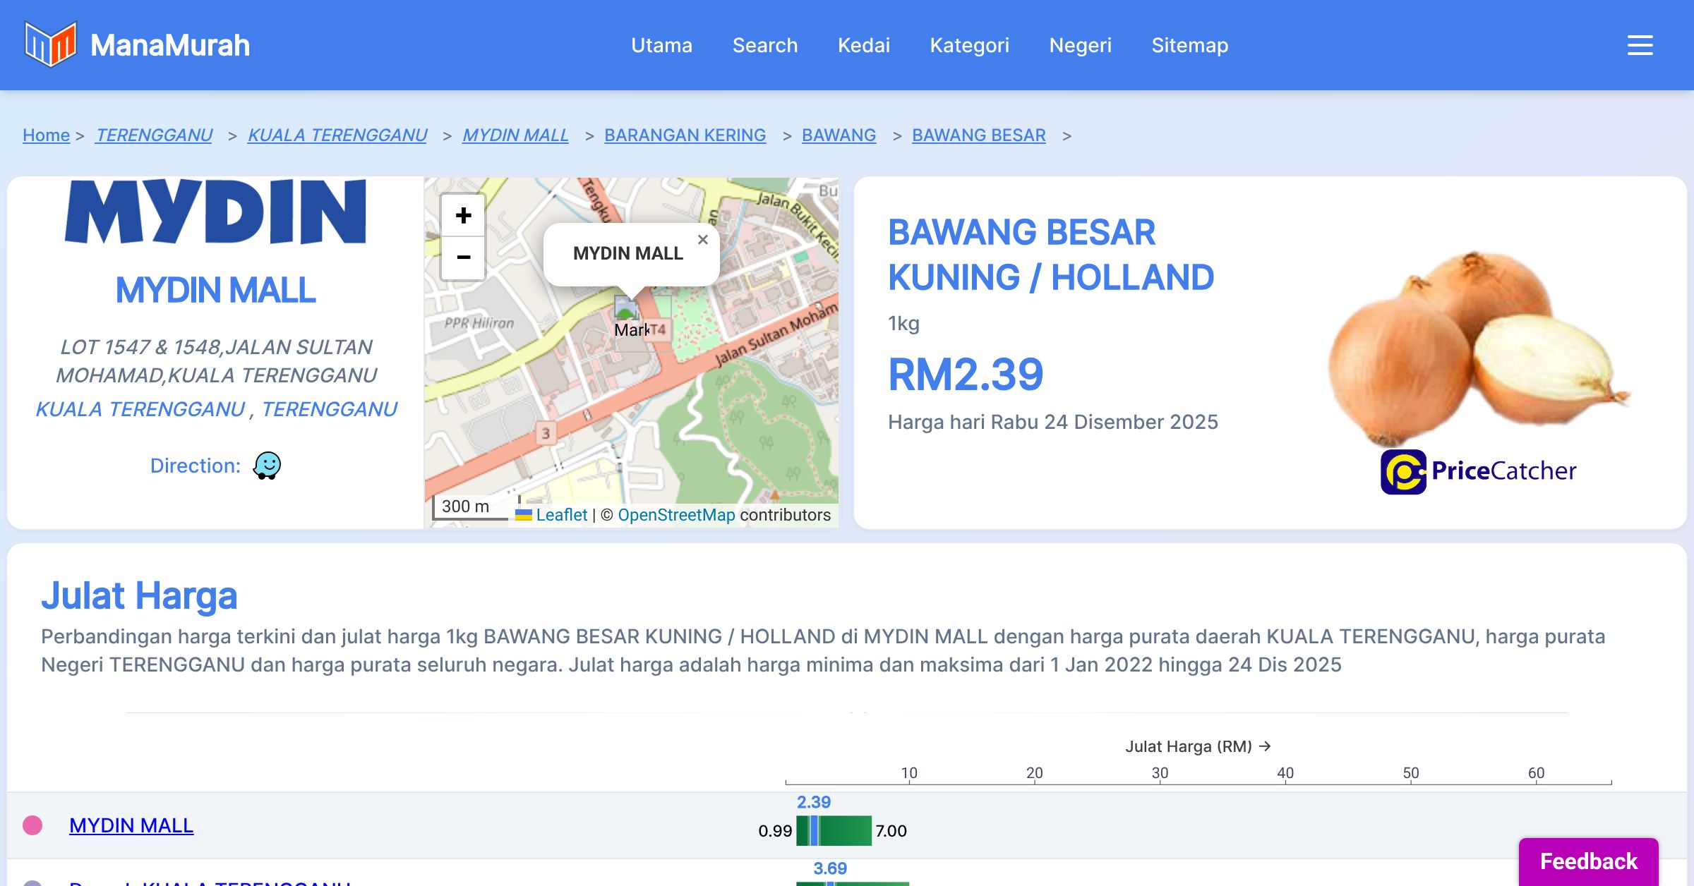
Task: Click the large MYDIN store logo
Action: [215, 212]
